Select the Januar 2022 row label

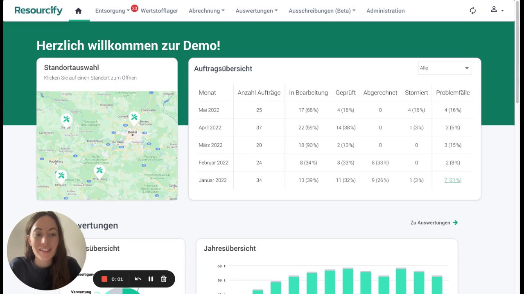[212, 180]
